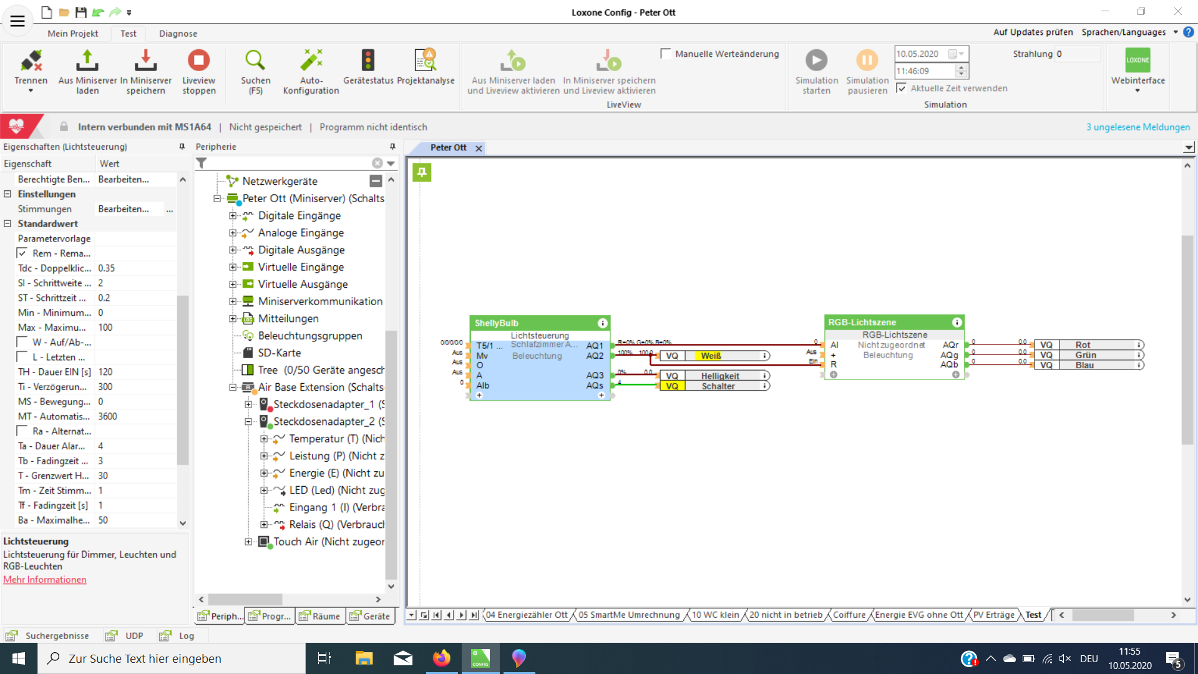Open Suchen search tool
The image size is (1198, 674).
point(255,61)
